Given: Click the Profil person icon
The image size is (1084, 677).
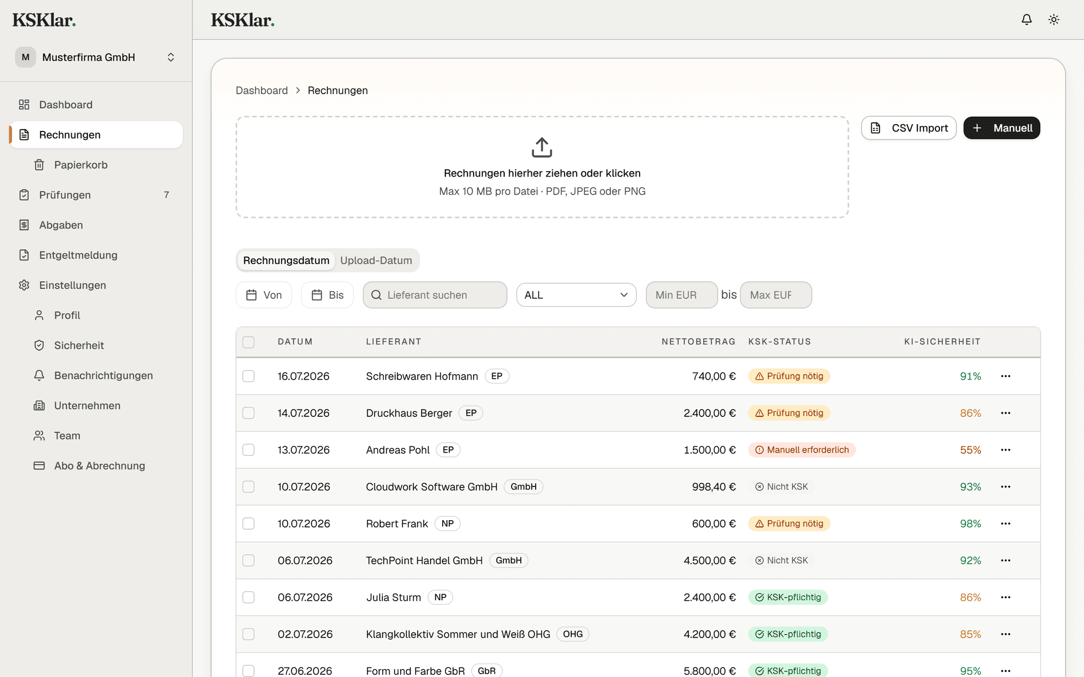Looking at the screenshot, I should 39,315.
